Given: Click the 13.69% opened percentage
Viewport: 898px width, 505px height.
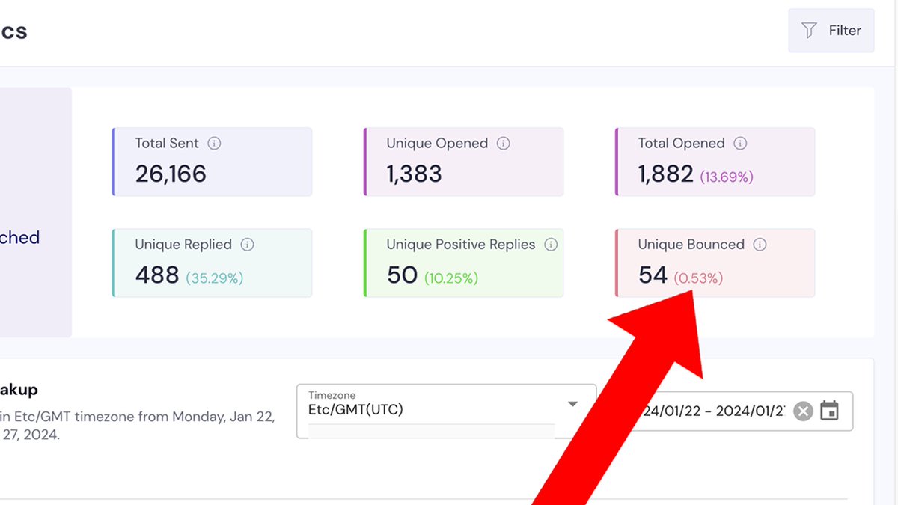Looking at the screenshot, I should pos(727,177).
